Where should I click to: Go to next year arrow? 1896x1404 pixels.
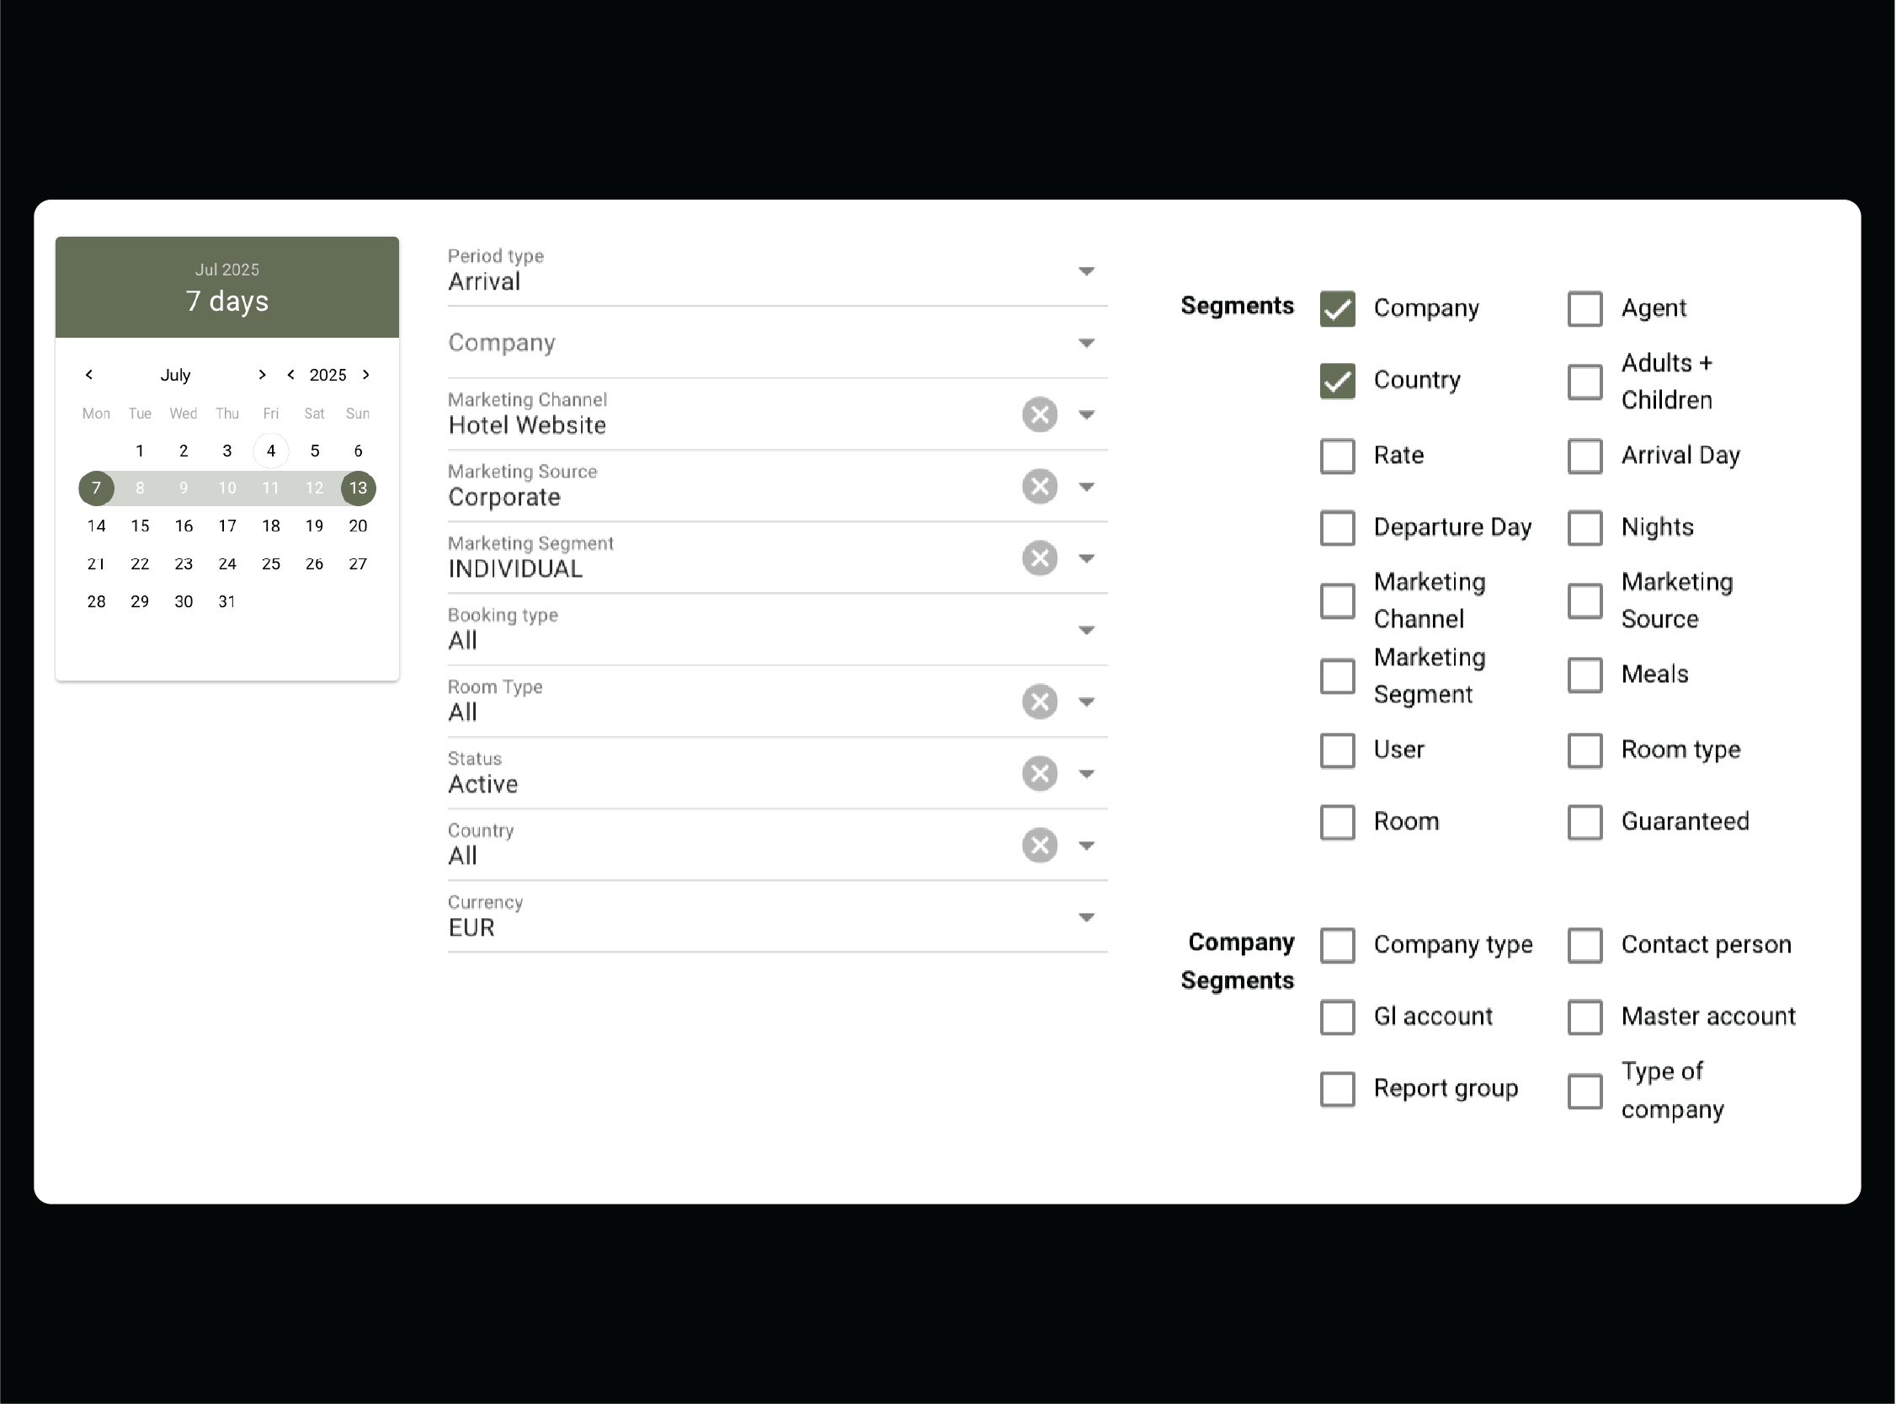366,375
